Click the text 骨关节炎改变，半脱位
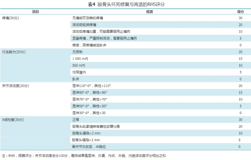Image resolution: width=251 pixels, height=160 pixels. click(x=89, y=147)
